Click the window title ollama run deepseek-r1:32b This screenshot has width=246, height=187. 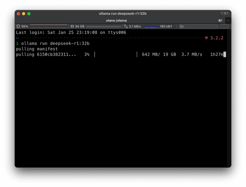point(123,14)
